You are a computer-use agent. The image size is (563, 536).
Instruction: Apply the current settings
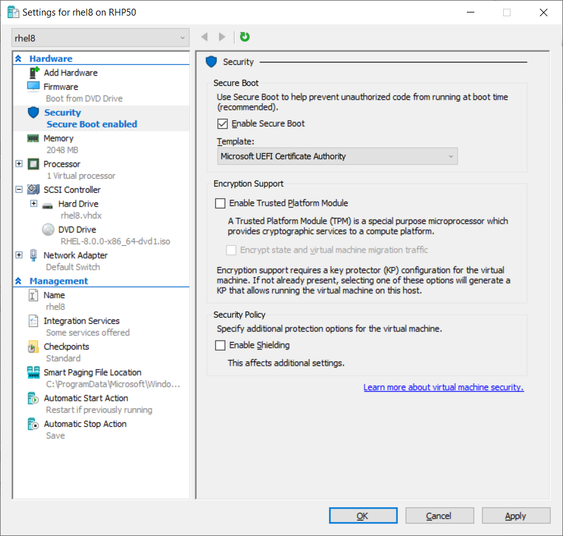tap(516, 515)
